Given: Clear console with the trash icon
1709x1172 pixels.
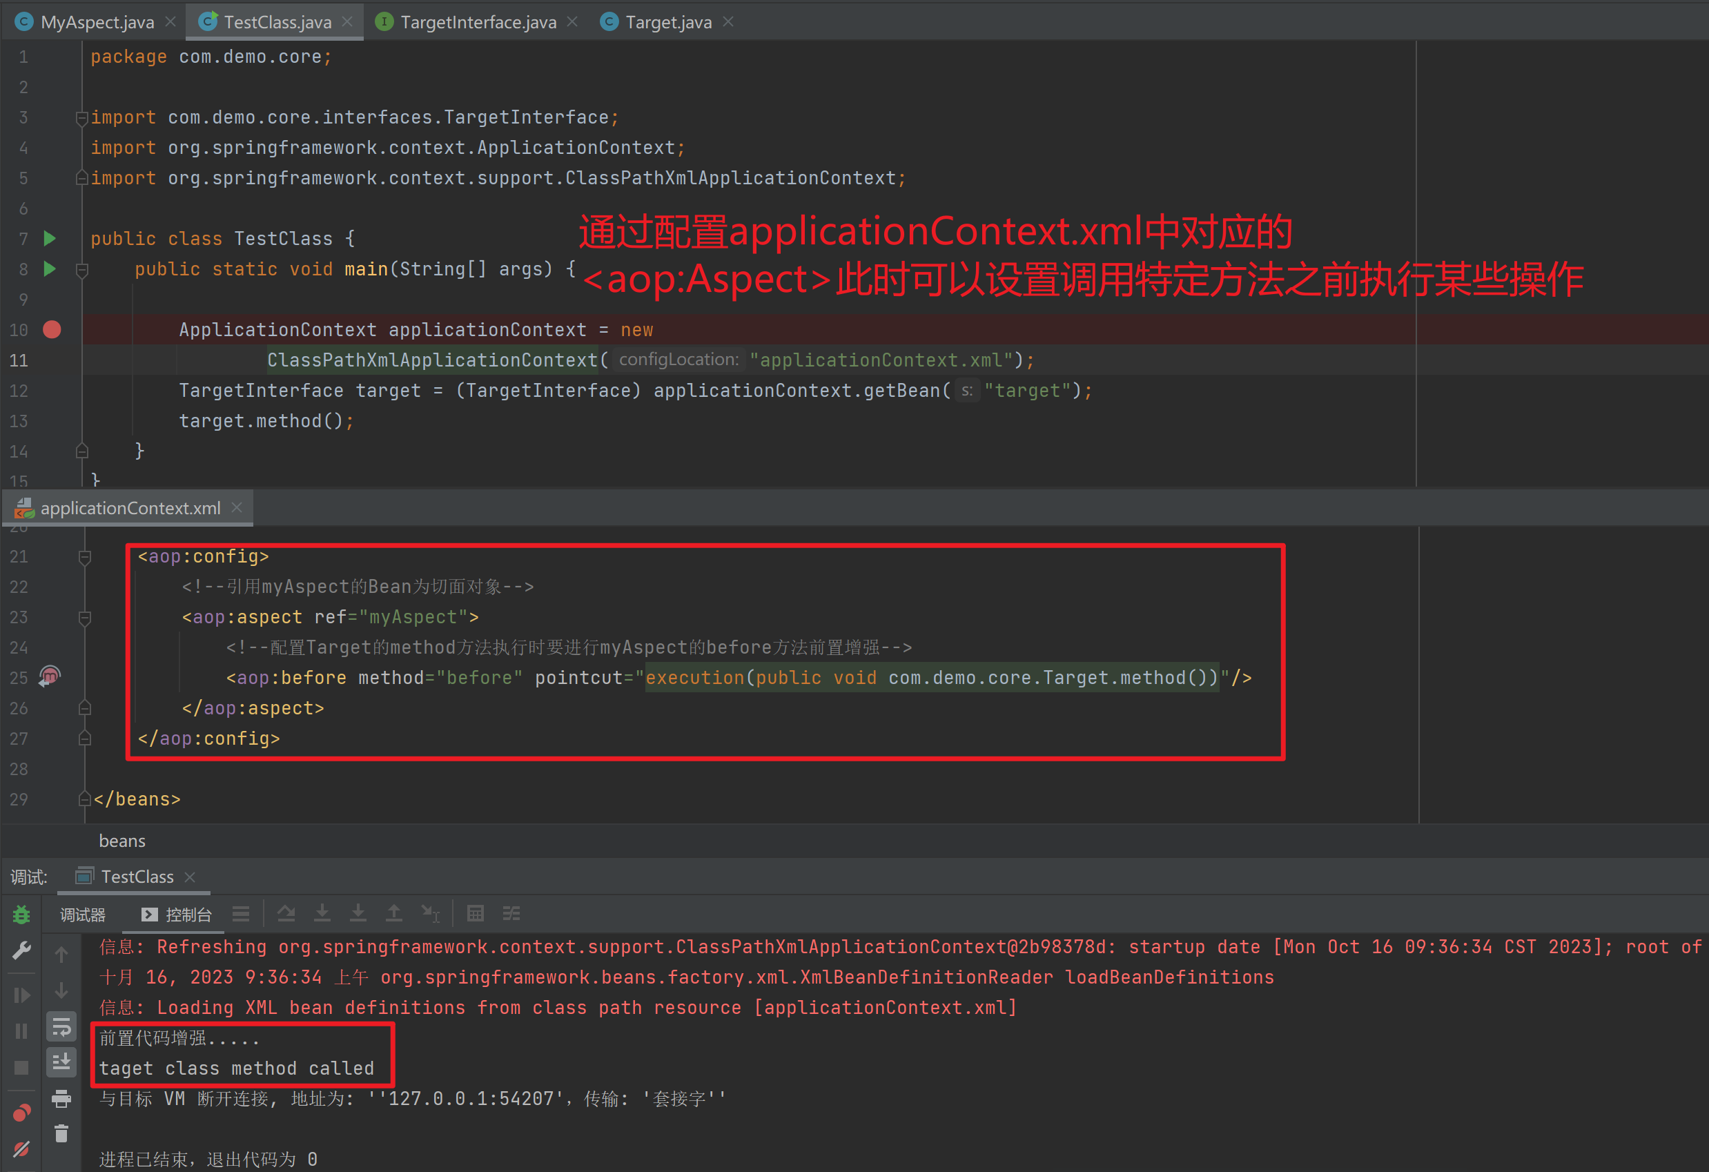Looking at the screenshot, I should point(61,1134).
